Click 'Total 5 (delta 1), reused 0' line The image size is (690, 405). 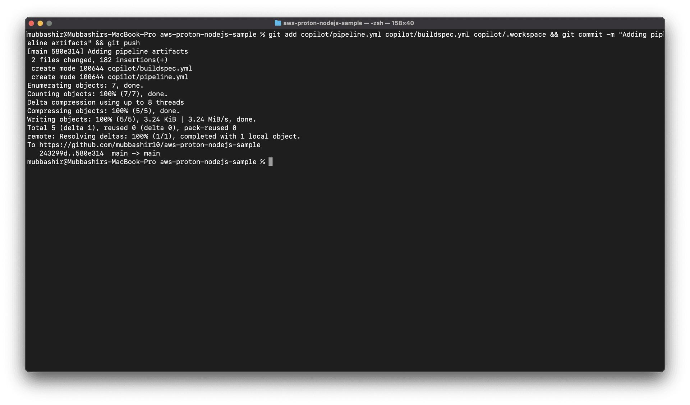(x=132, y=128)
